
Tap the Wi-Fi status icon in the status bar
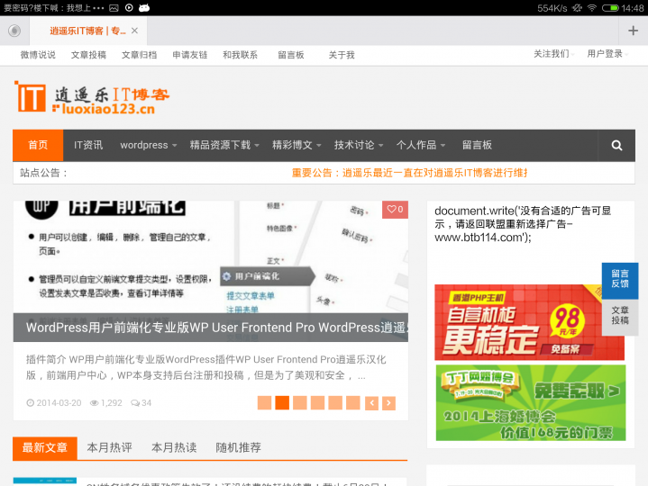(592, 8)
